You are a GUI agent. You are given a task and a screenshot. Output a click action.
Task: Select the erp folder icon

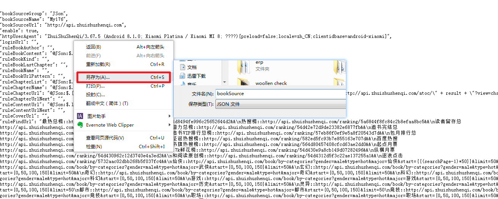[x=244, y=67]
